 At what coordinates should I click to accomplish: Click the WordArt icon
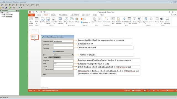124,19
